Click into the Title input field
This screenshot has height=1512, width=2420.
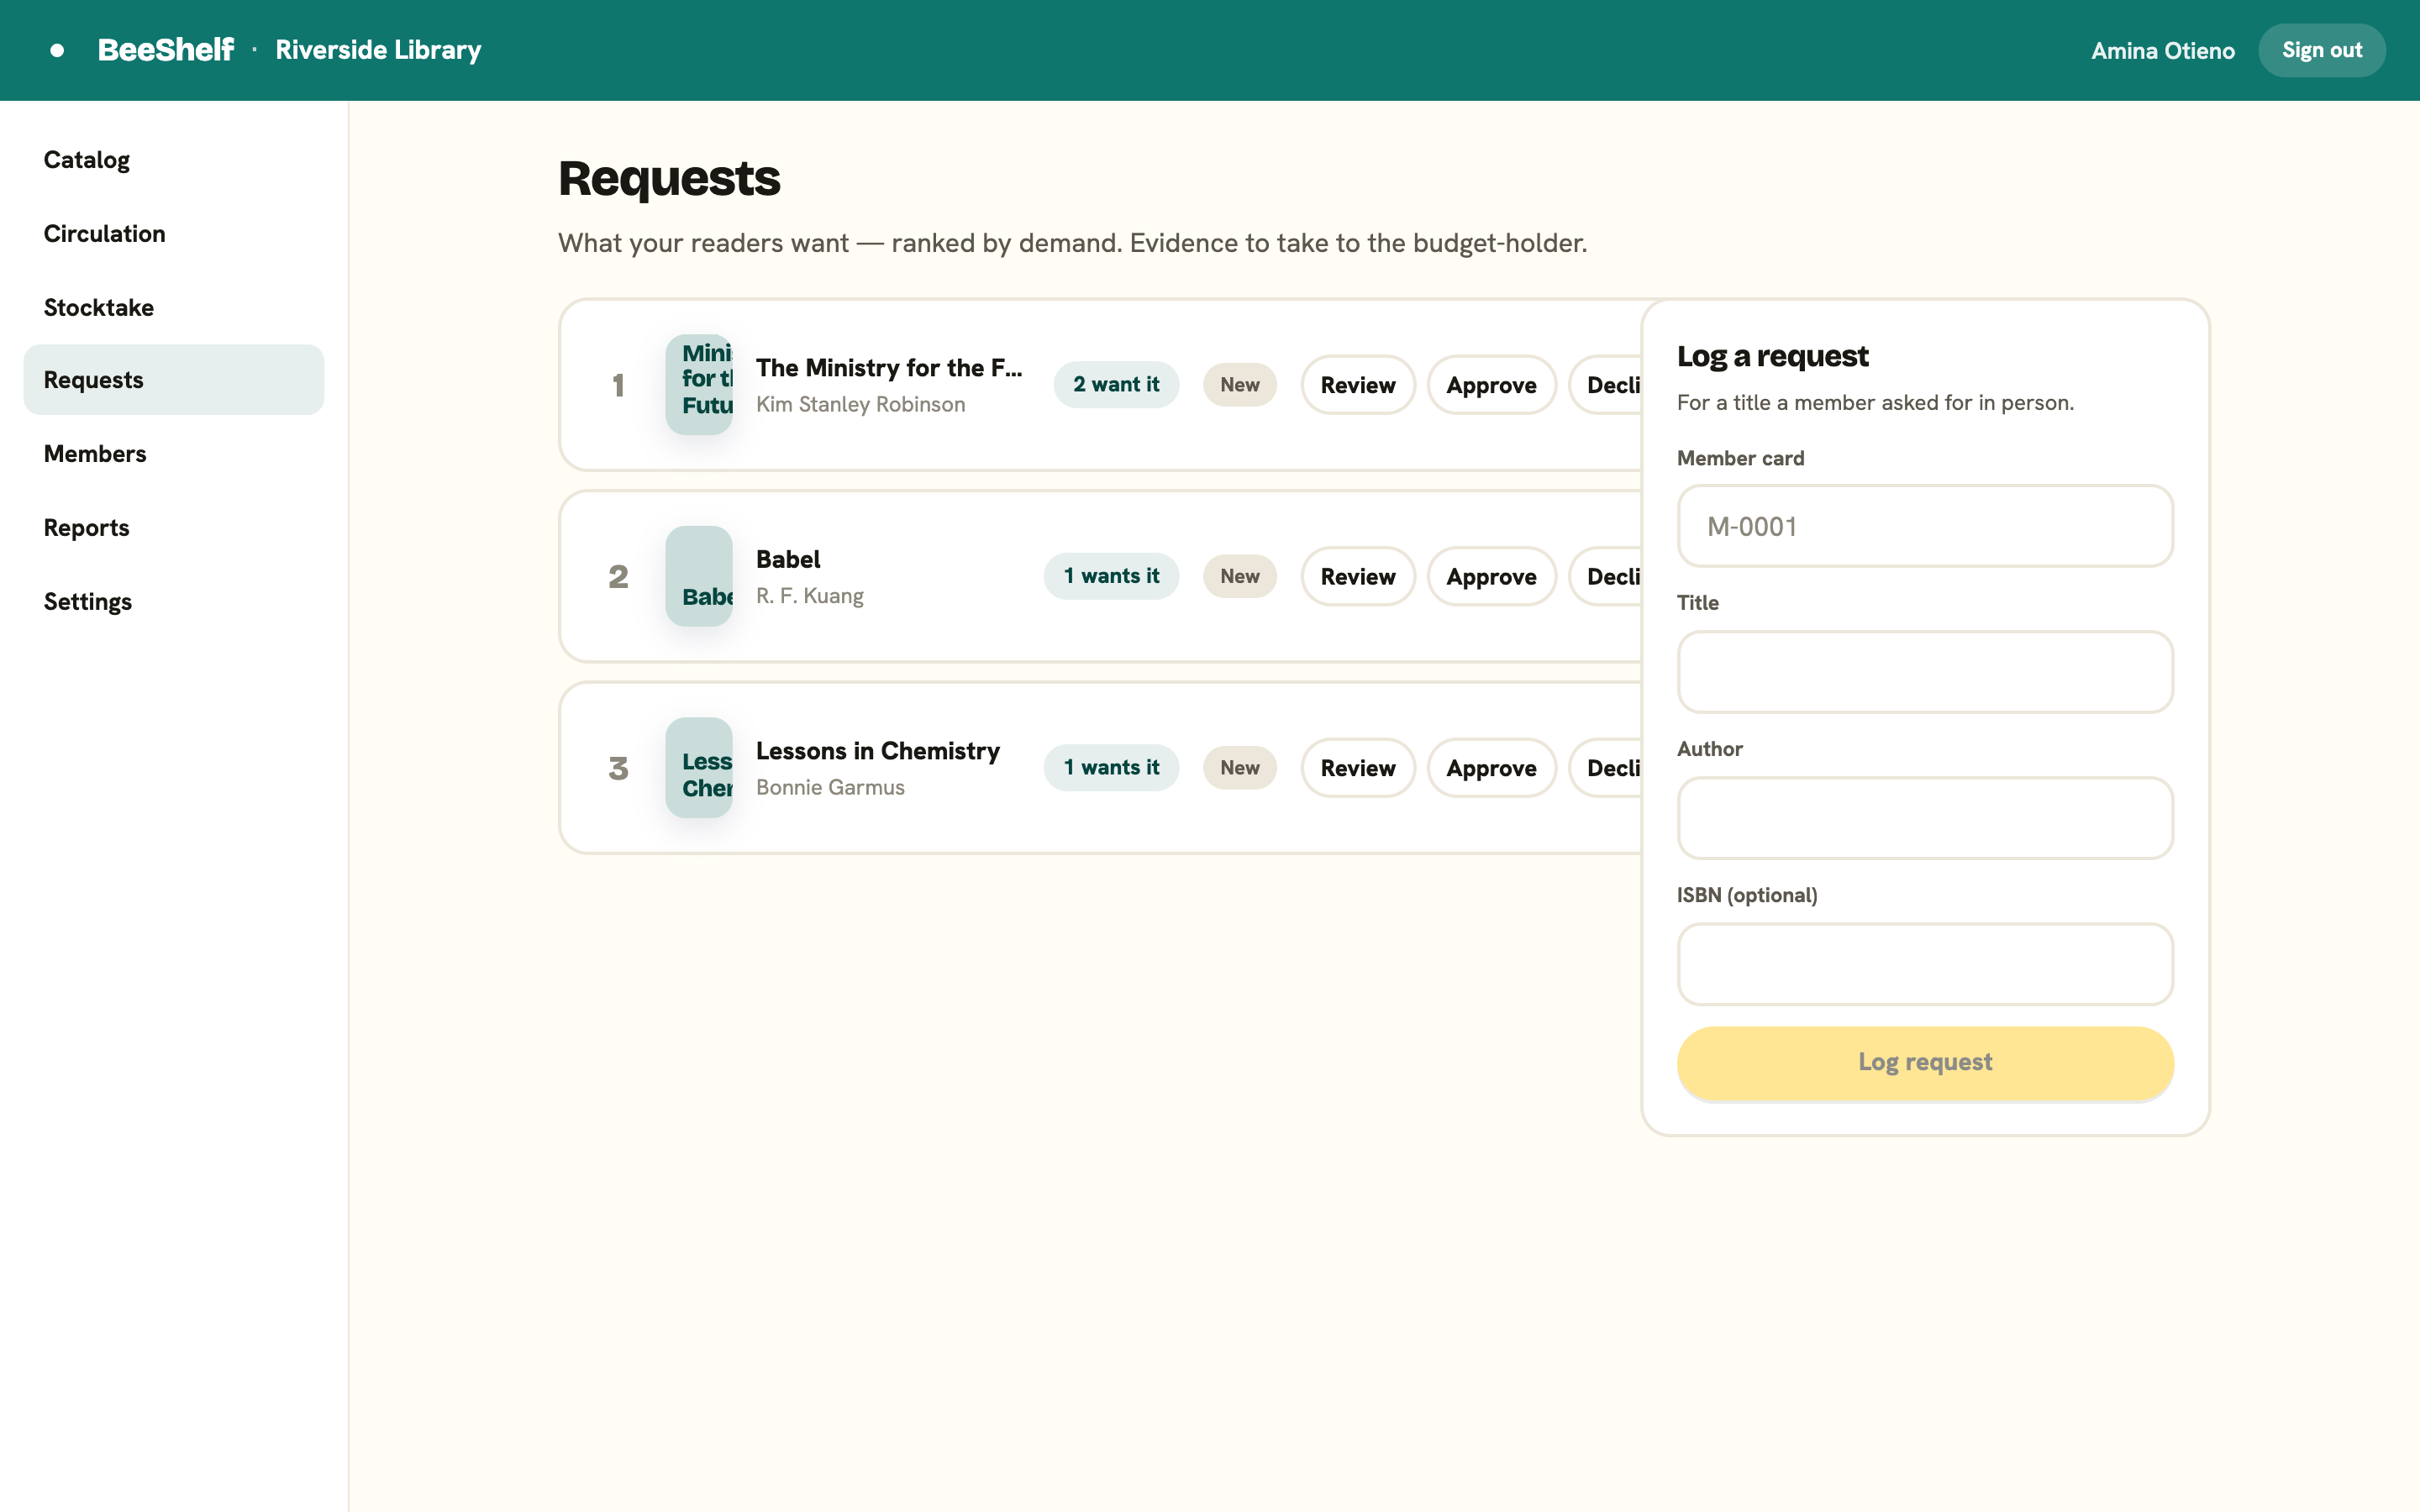(x=1925, y=672)
